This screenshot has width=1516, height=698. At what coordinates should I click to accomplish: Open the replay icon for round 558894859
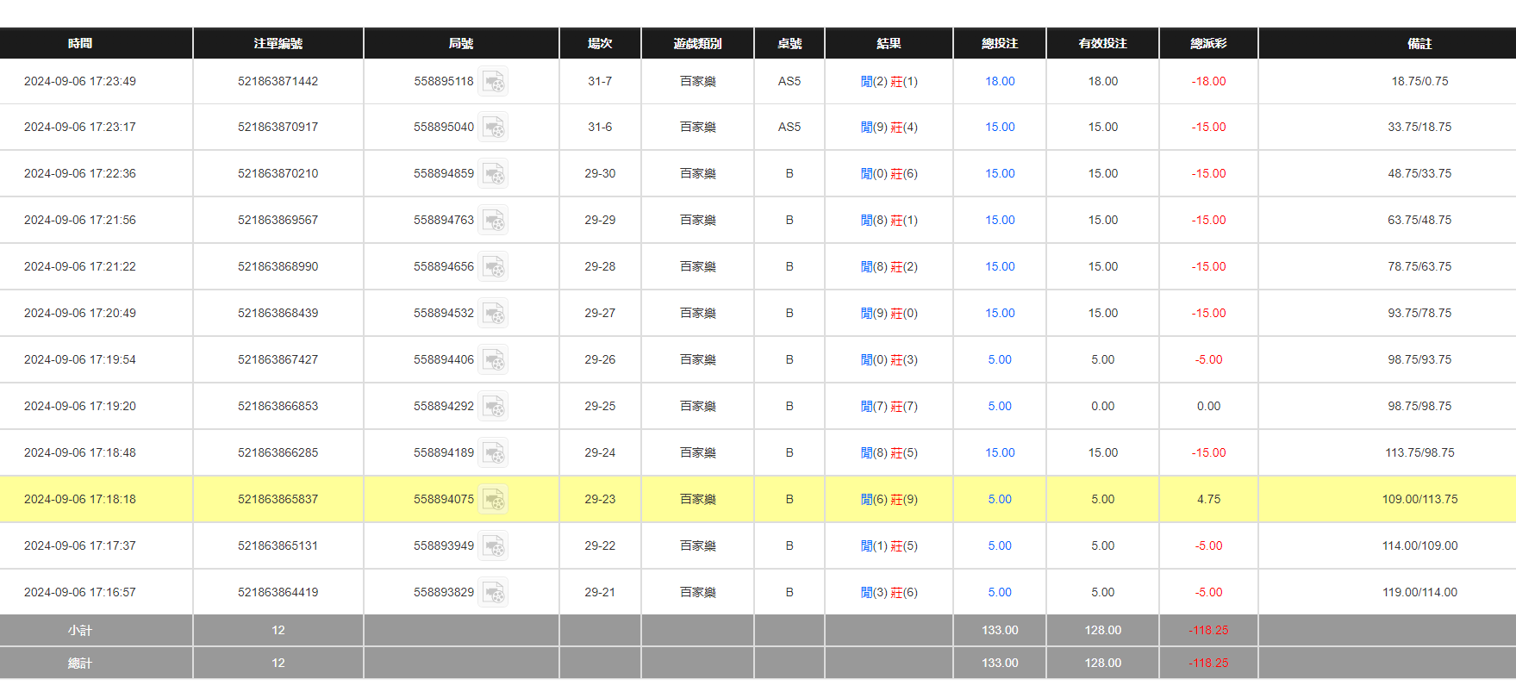point(493,174)
